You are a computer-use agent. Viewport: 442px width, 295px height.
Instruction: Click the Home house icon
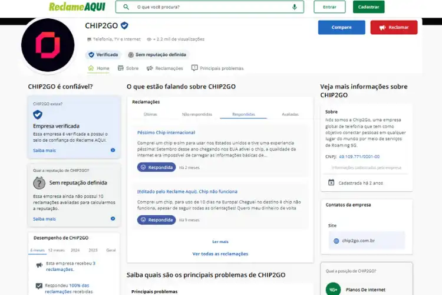tap(91, 68)
